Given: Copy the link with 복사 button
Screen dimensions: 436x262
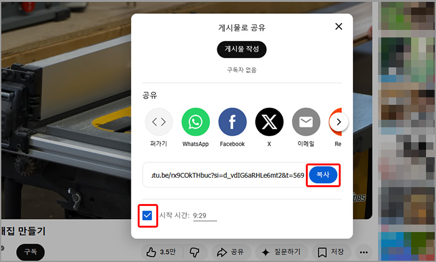Looking at the screenshot, I should pos(323,175).
